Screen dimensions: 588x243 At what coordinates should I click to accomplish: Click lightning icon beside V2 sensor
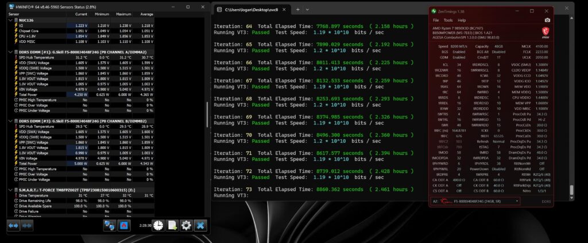pyautogui.click(x=16, y=25)
